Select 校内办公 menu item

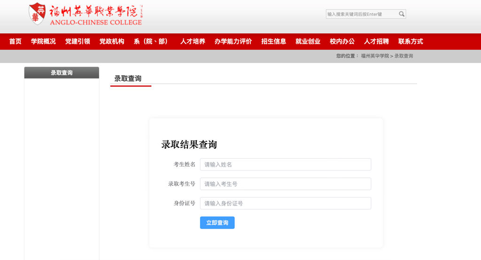[342, 41]
